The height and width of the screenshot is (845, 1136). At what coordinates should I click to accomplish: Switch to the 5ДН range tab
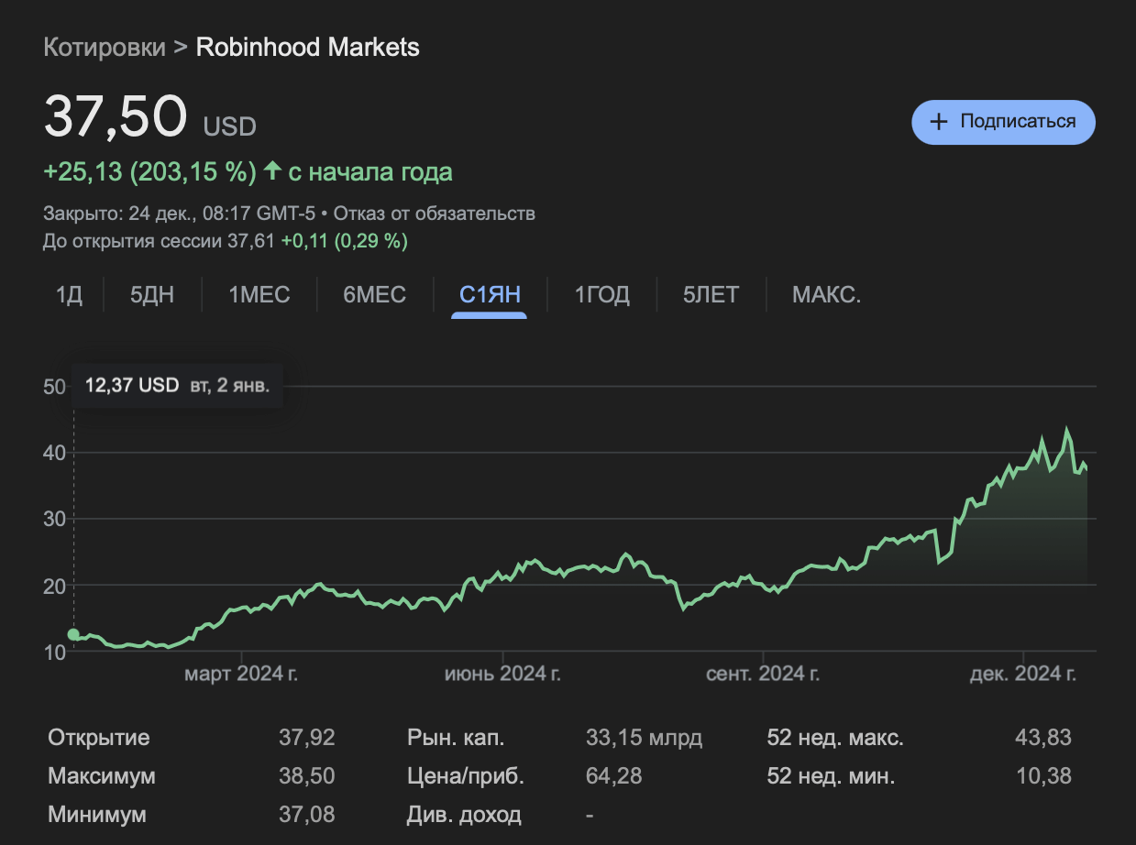pos(152,295)
